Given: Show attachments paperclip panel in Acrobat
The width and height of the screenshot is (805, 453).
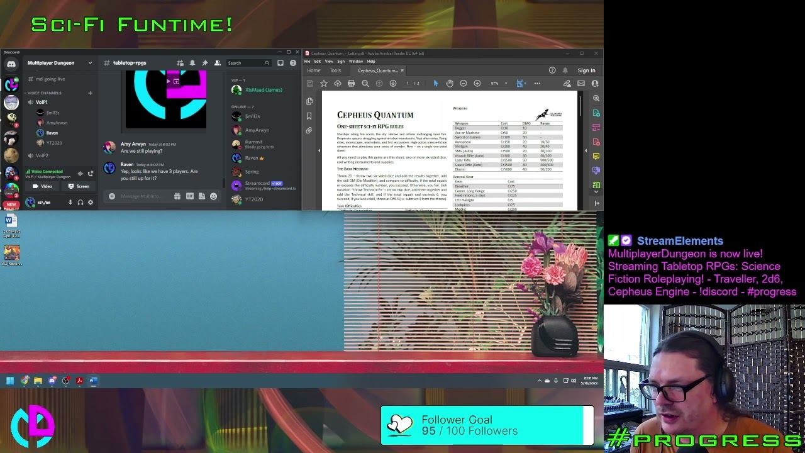Looking at the screenshot, I should tap(309, 131).
